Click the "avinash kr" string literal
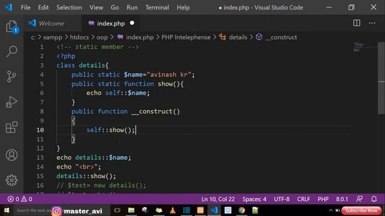 (169, 74)
